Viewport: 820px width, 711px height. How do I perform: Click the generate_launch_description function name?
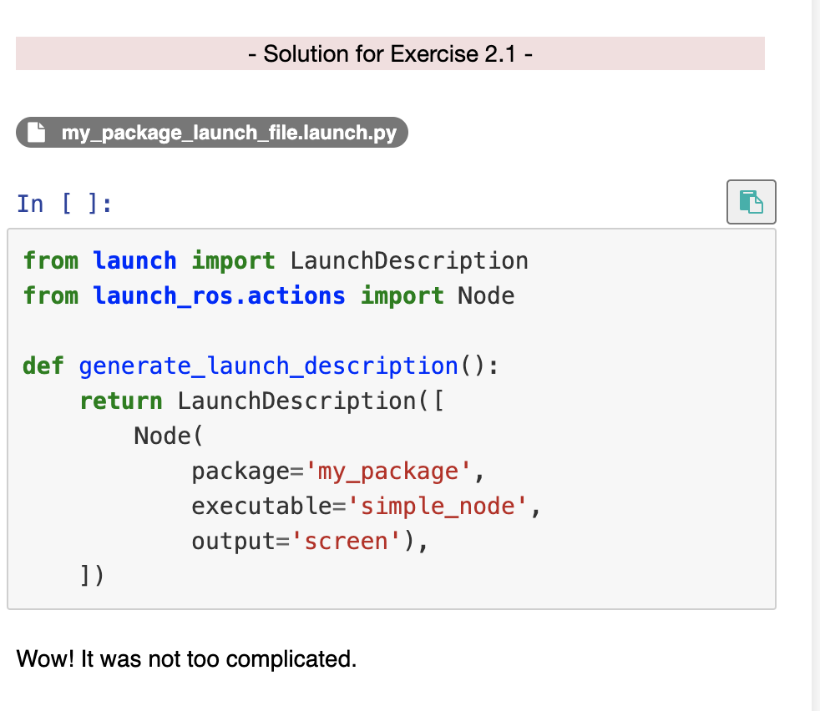pyautogui.click(x=268, y=366)
